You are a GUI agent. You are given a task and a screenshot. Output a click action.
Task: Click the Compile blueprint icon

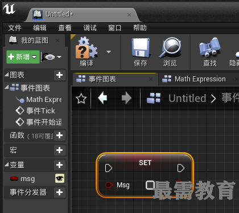[x=86, y=48]
